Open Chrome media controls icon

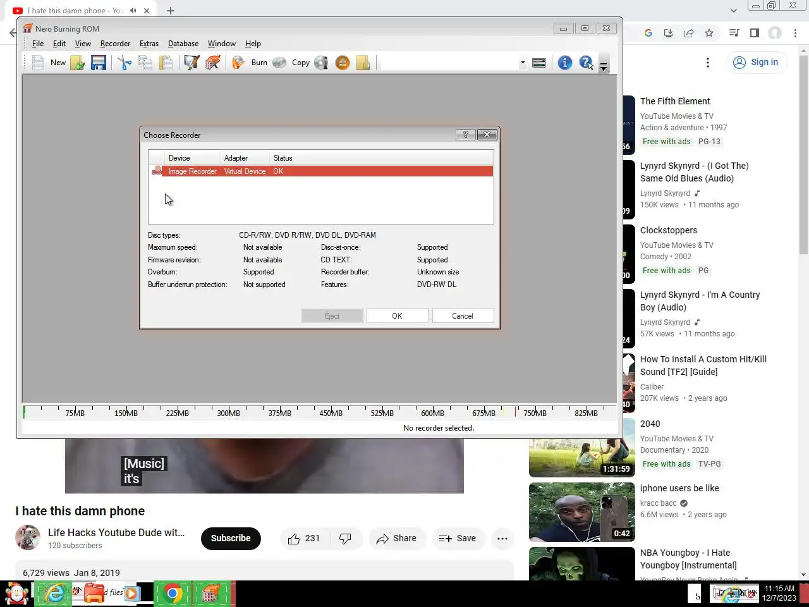pos(734,33)
